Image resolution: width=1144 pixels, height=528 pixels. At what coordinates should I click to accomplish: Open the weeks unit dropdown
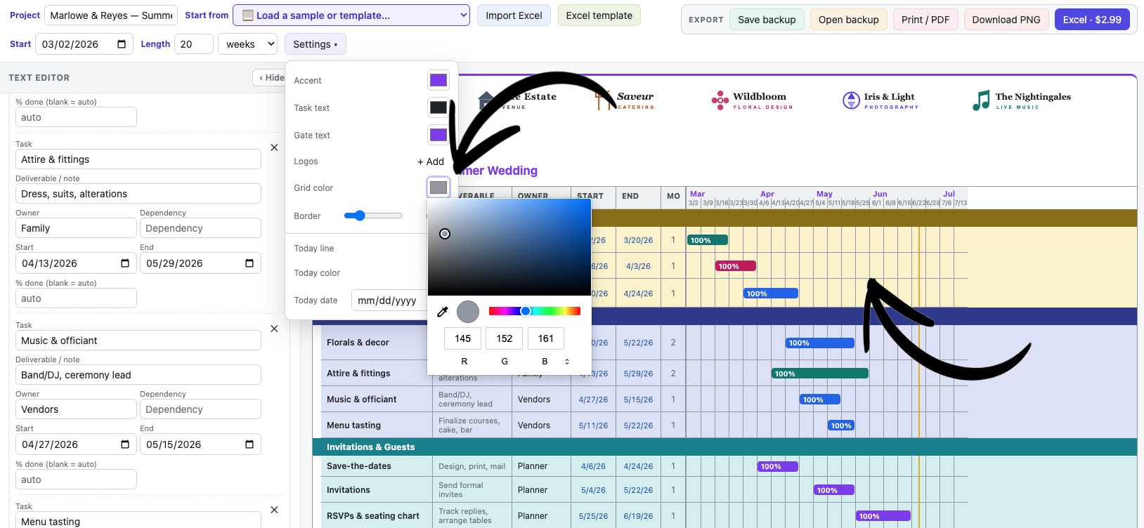[248, 44]
